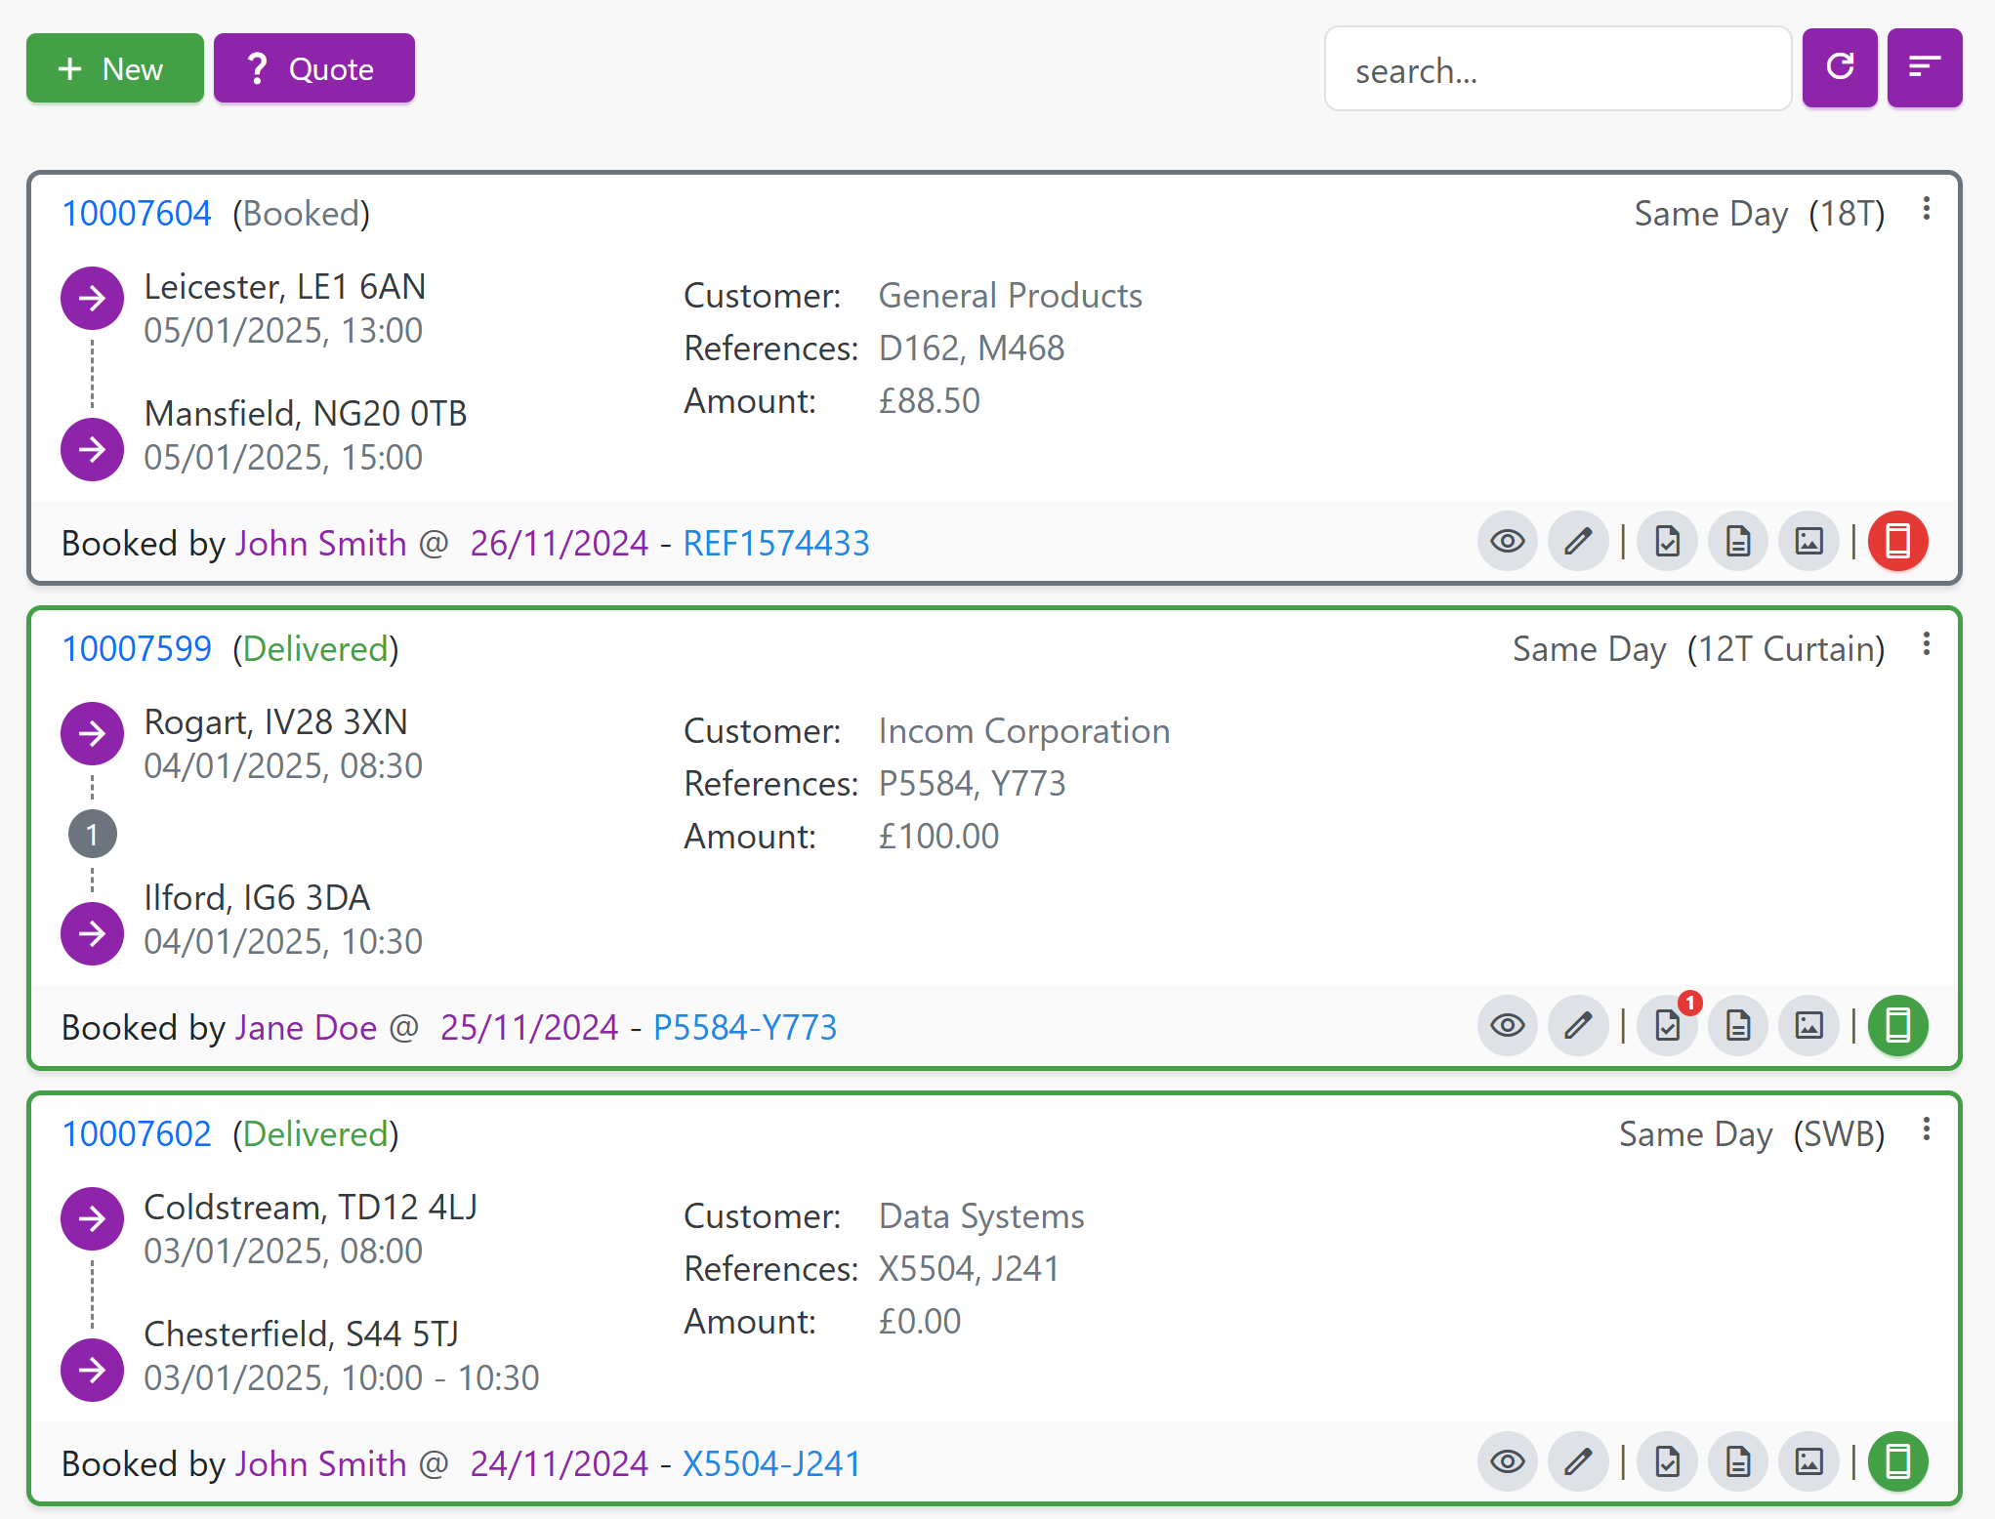View job 10007602 using the eye icon
Screen dimensions: 1995x1519
click(1507, 1461)
